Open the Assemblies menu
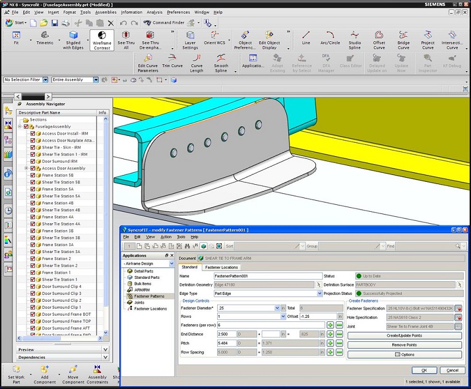The width and height of the screenshot is (471, 389). coord(106,12)
